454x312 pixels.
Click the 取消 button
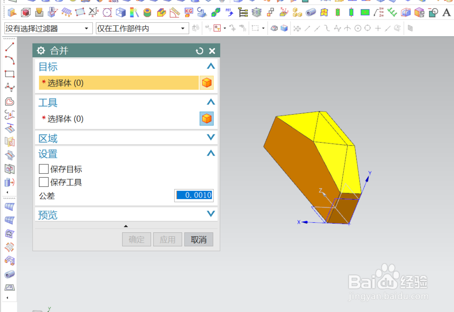coord(199,239)
